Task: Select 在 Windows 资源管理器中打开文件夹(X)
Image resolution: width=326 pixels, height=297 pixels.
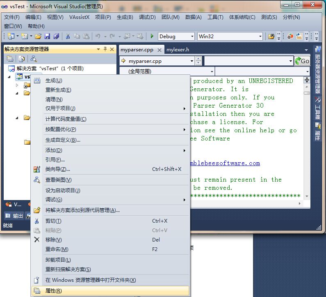Action: tap(110, 280)
